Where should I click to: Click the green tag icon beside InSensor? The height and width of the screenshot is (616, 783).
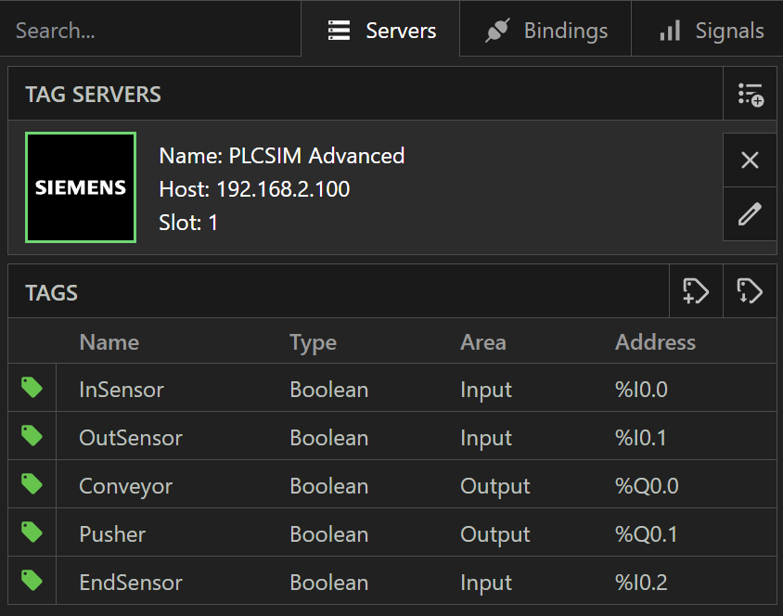pos(32,388)
